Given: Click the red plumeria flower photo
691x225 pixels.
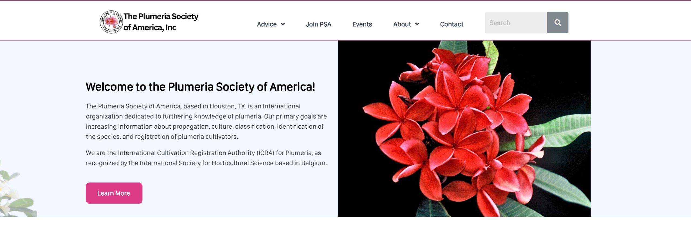Looking at the screenshot, I should click(x=464, y=129).
